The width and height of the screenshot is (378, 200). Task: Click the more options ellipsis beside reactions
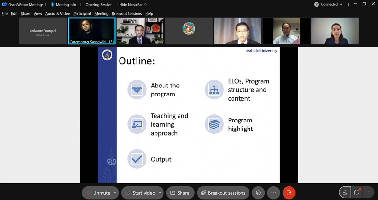pos(274,193)
